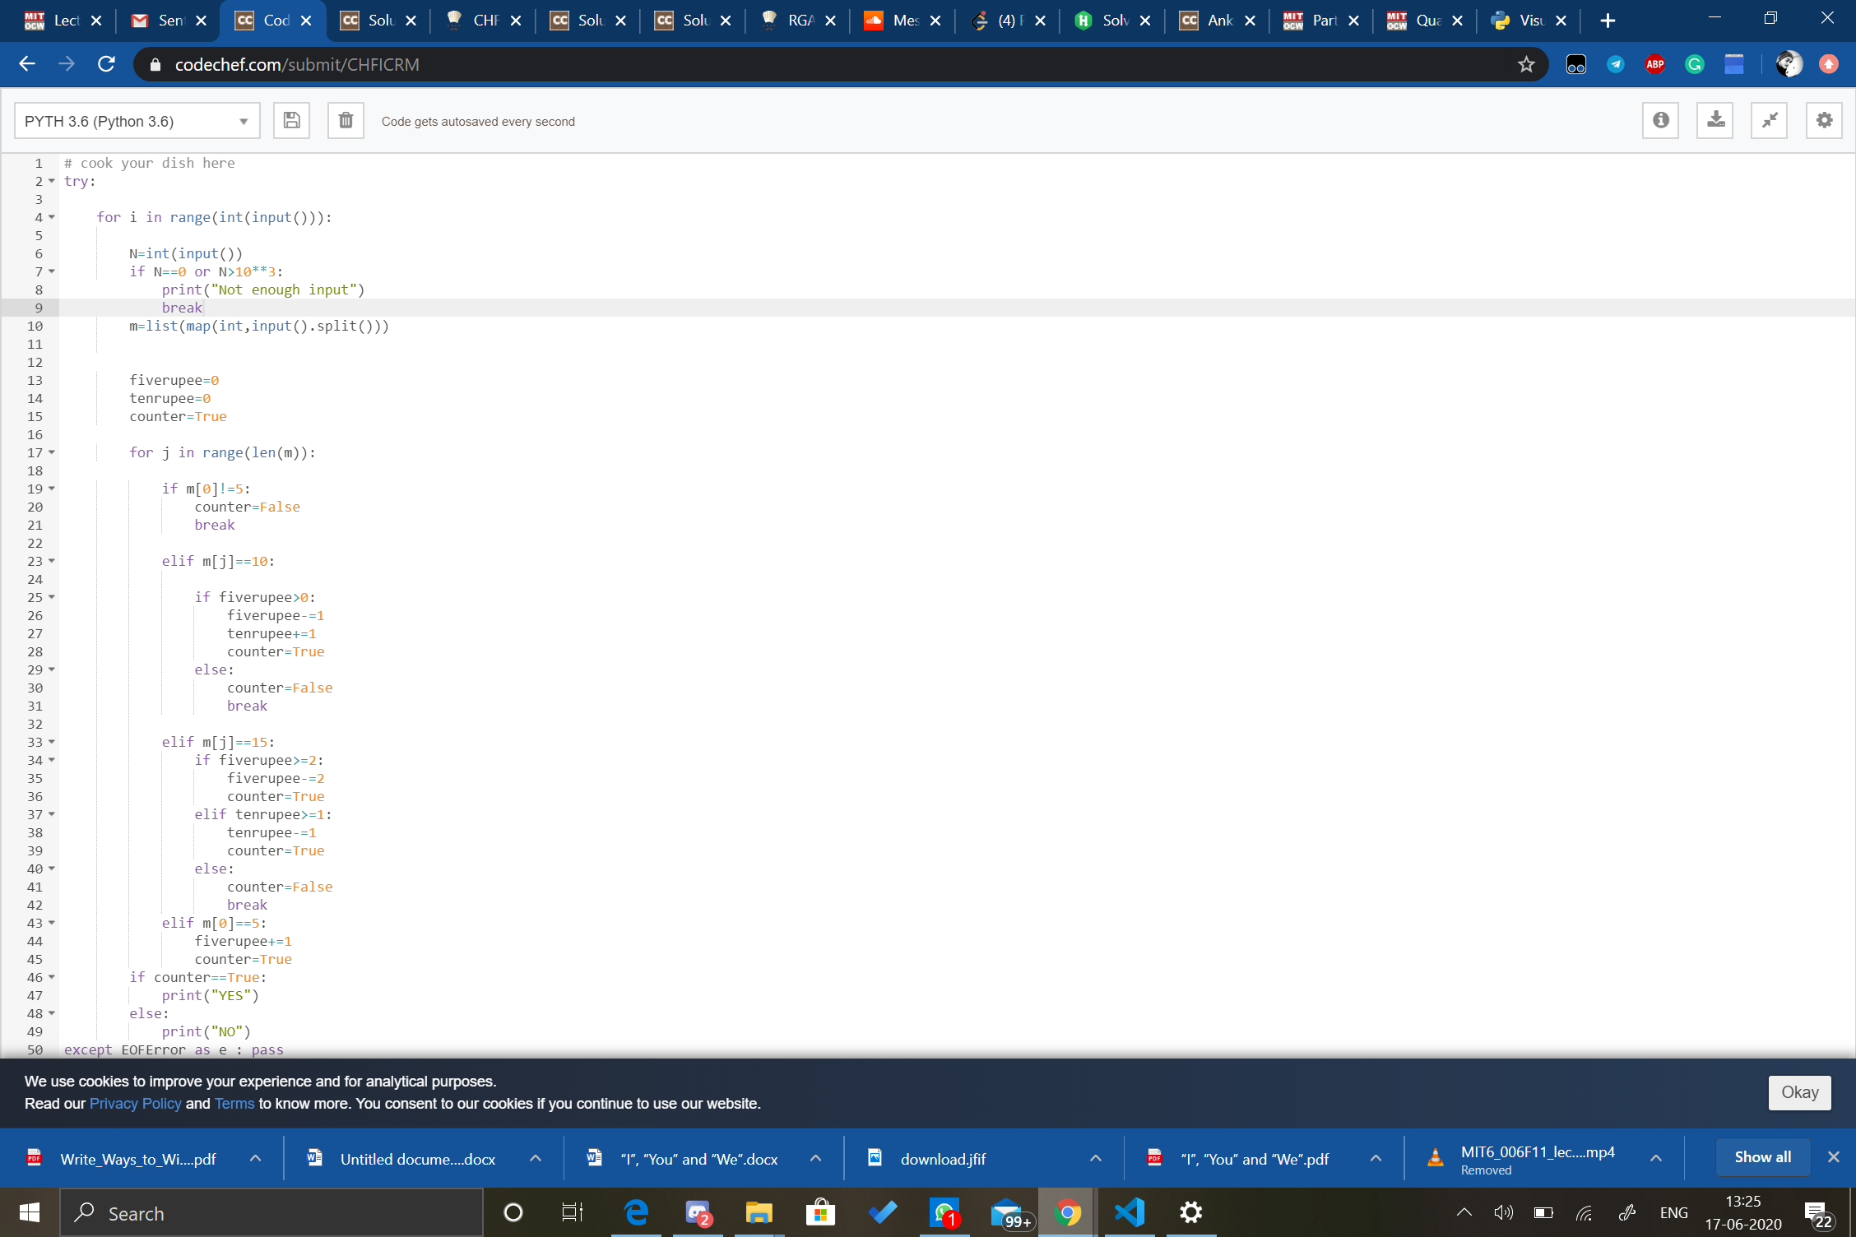The width and height of the screenshot is (1856, 1237).
Task: Open the Privacy Policy link
Action: [135, 1104]
